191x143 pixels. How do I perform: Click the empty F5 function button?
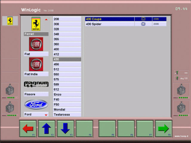point(107,129)
